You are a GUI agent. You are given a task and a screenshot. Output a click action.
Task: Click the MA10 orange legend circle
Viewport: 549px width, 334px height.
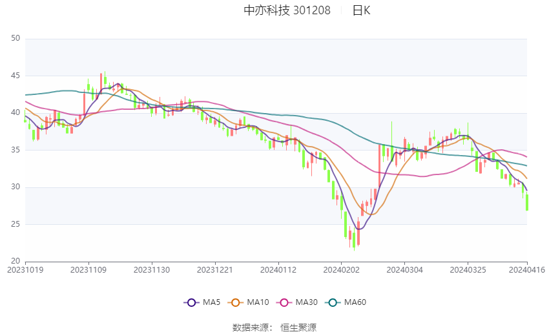point(236,302)
